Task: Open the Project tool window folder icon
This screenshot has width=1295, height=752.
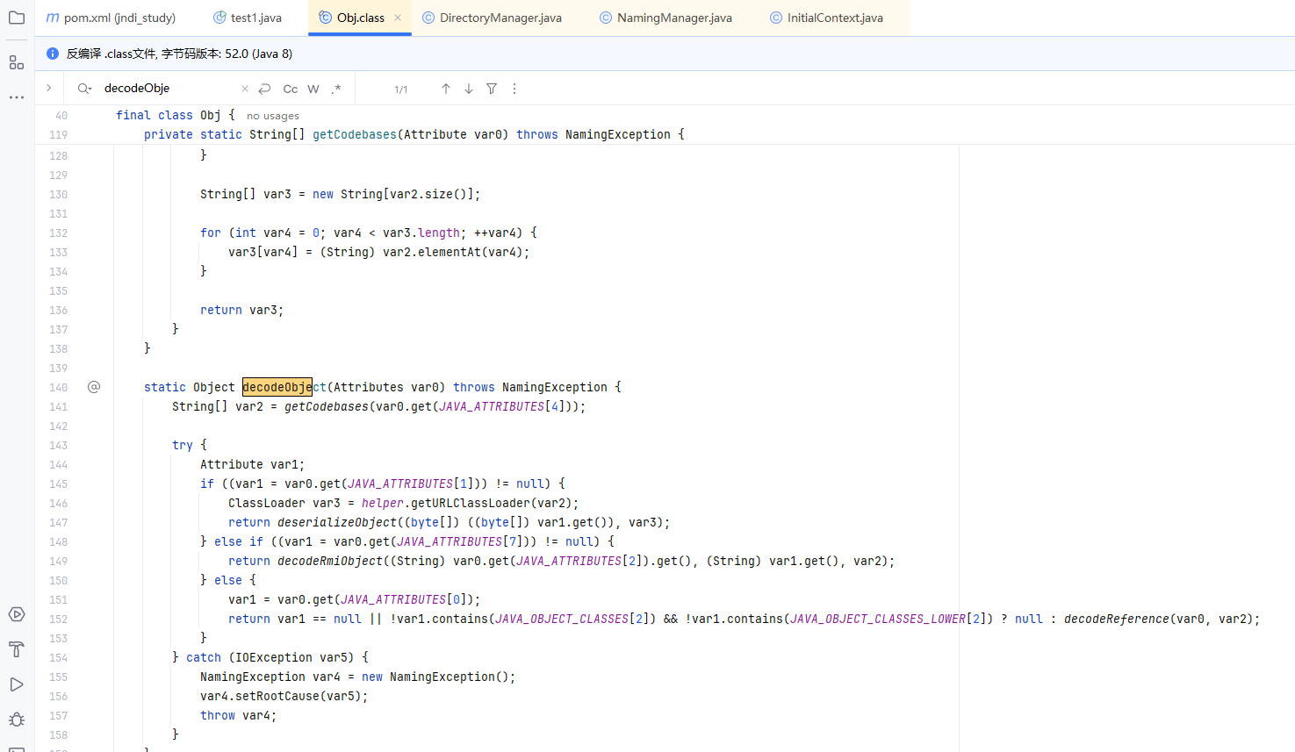Action: (x=17, y=18)
